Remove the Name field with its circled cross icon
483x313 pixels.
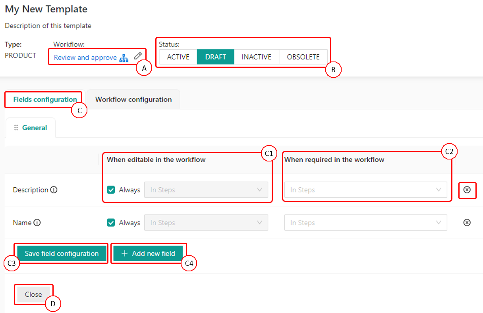click(x=467, y=223)
